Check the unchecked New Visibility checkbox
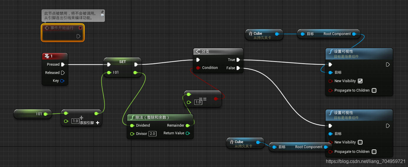Viewport: 408px width, 167px height. 360,142
